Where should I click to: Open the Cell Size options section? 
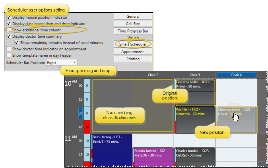tap(133, 24)
